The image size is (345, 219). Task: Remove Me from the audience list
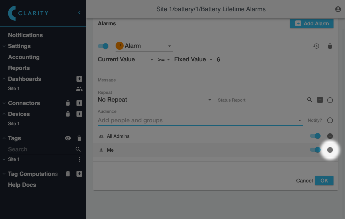tap(330, 150)
